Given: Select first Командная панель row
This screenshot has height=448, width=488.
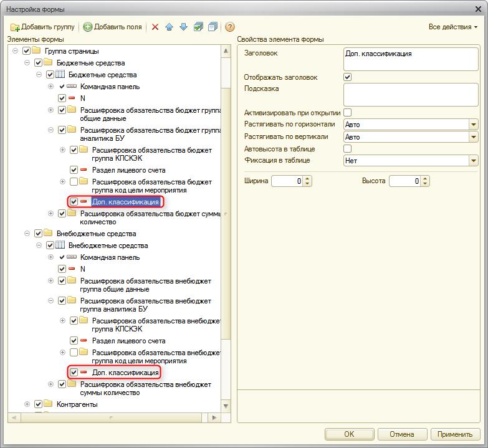Looking at the screenshot, I should pos(110,87).
